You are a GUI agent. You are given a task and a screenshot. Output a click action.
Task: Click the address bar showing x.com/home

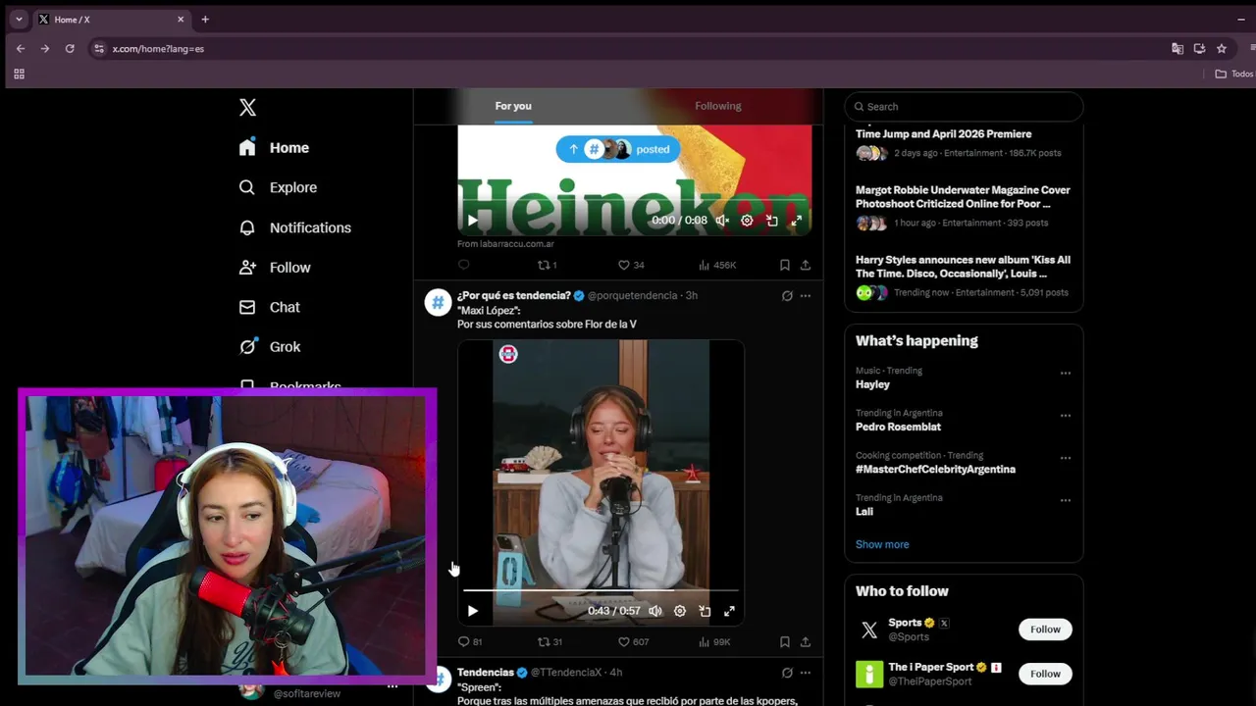tap(628, 49)
